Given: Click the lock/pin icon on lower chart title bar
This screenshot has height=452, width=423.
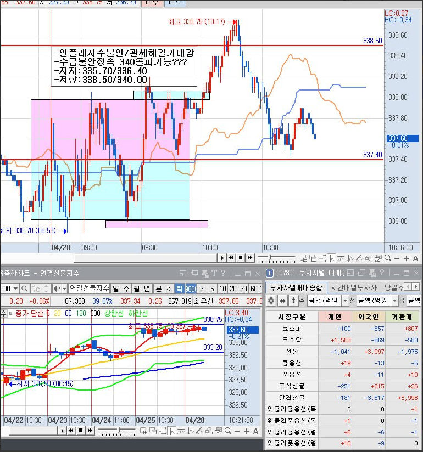Looking at the screenshot, I should [205, 273].
